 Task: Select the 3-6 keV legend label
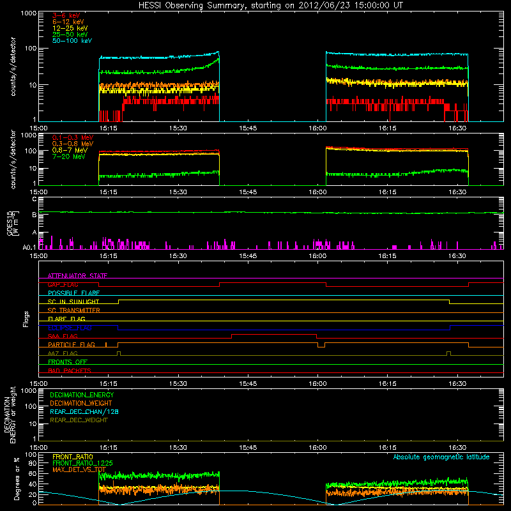(x=66, y=15)
